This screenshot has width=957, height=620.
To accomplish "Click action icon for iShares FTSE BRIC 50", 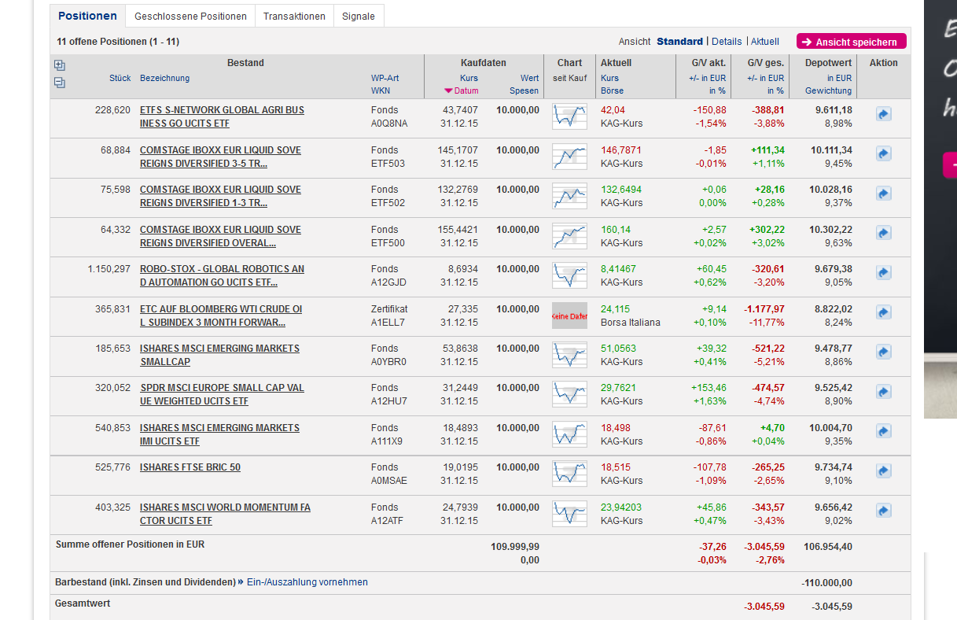I will 883,471.
